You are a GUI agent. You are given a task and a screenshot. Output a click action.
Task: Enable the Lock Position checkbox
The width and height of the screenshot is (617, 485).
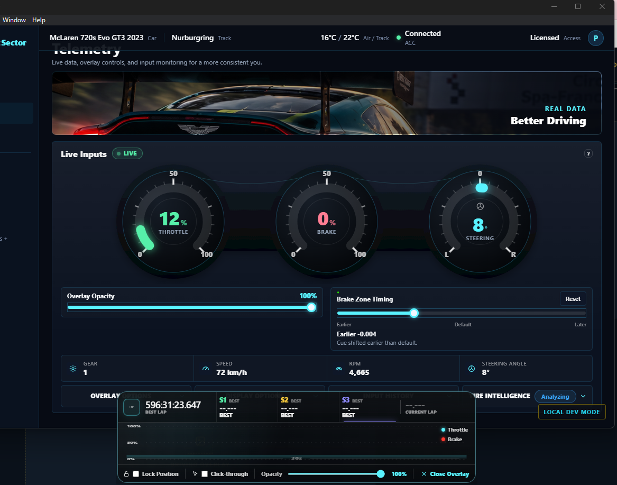[136, 474]
